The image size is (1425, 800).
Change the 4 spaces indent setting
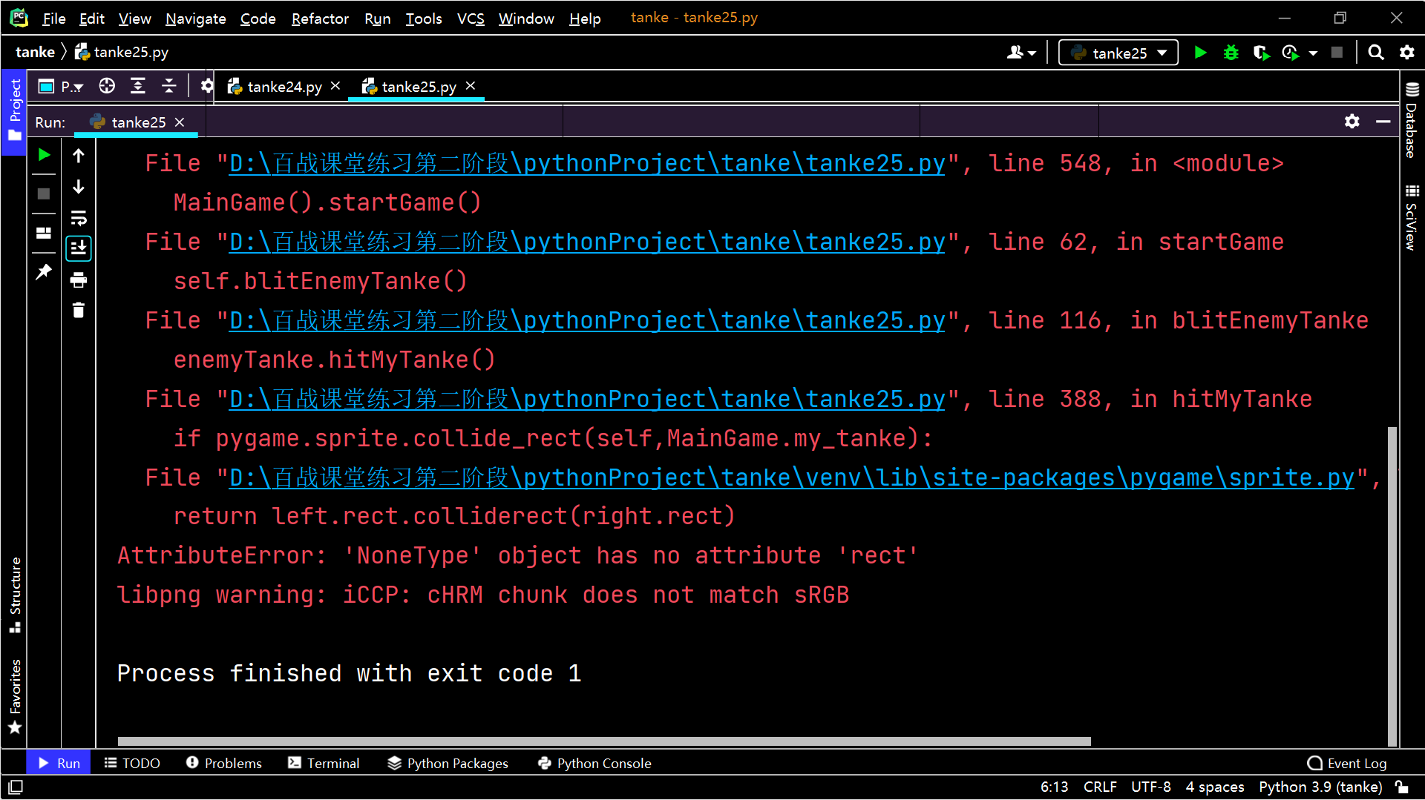1215,787
